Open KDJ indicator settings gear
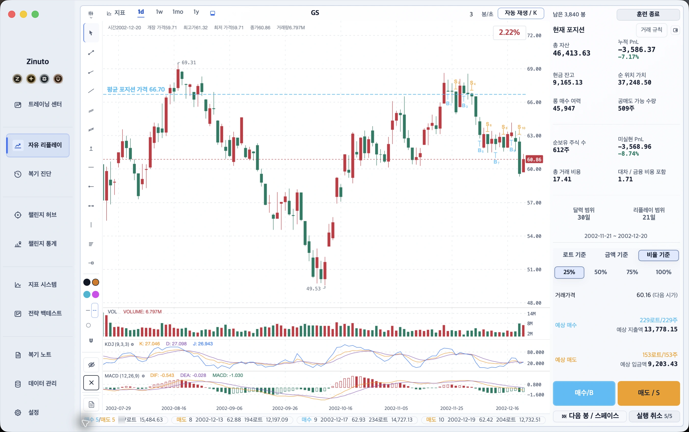This screenshot has height=432, width=689. pos(132,344)
